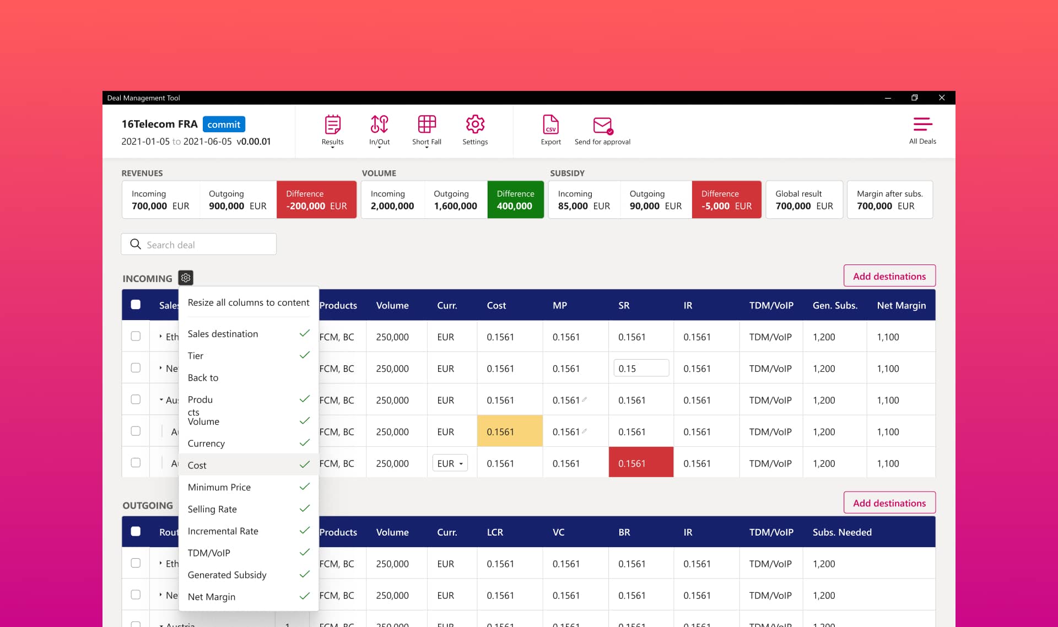This screenshot has width=1058, height=627.
Task: Click the Export CSV icon
Action: [550, 125]
